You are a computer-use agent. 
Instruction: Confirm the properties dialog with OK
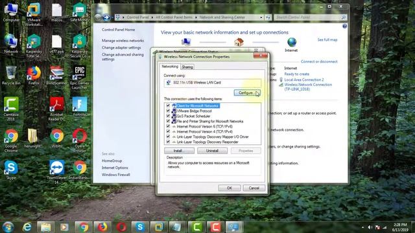230,188
